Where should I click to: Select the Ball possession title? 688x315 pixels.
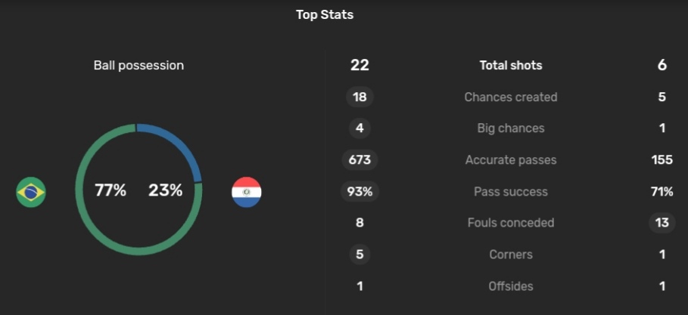tap(139, 65)
